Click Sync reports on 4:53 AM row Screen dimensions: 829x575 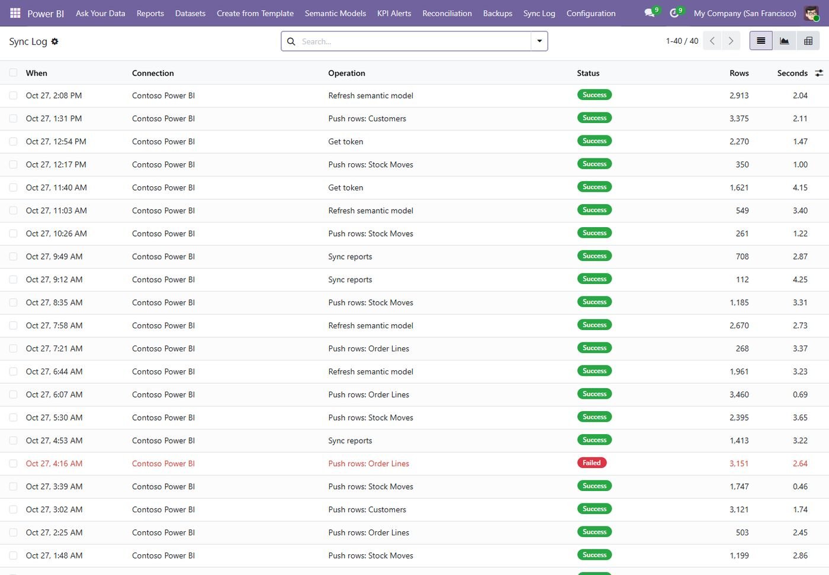point(350,441)
